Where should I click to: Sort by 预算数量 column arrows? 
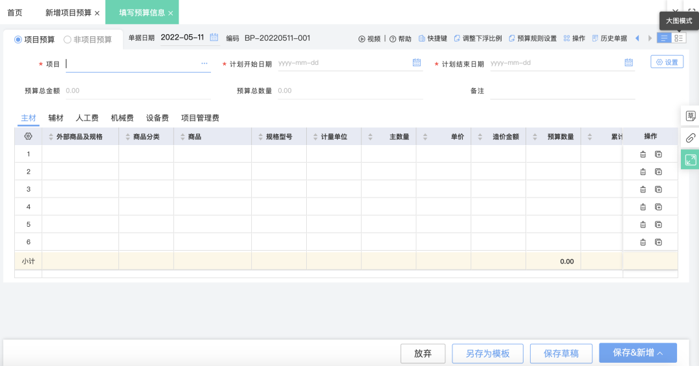tap(535, 137)
